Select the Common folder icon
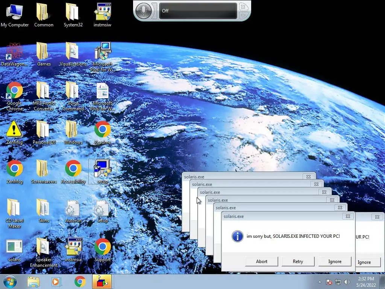 click(x=44, y=15)
